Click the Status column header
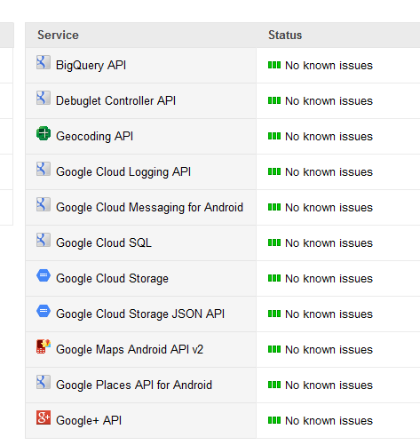Image resolution: width=420 pixels, height=445 pixels. pos(285,35)
